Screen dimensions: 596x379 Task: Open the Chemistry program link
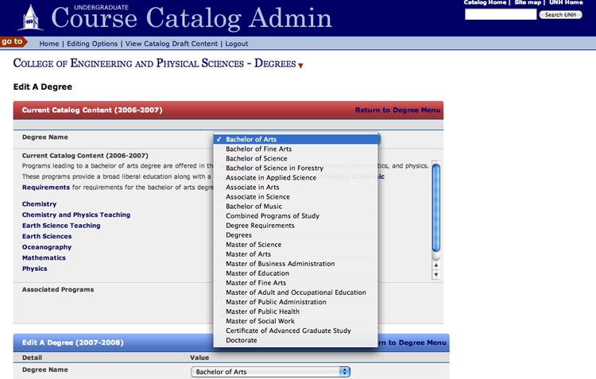[x=39, y=204]
